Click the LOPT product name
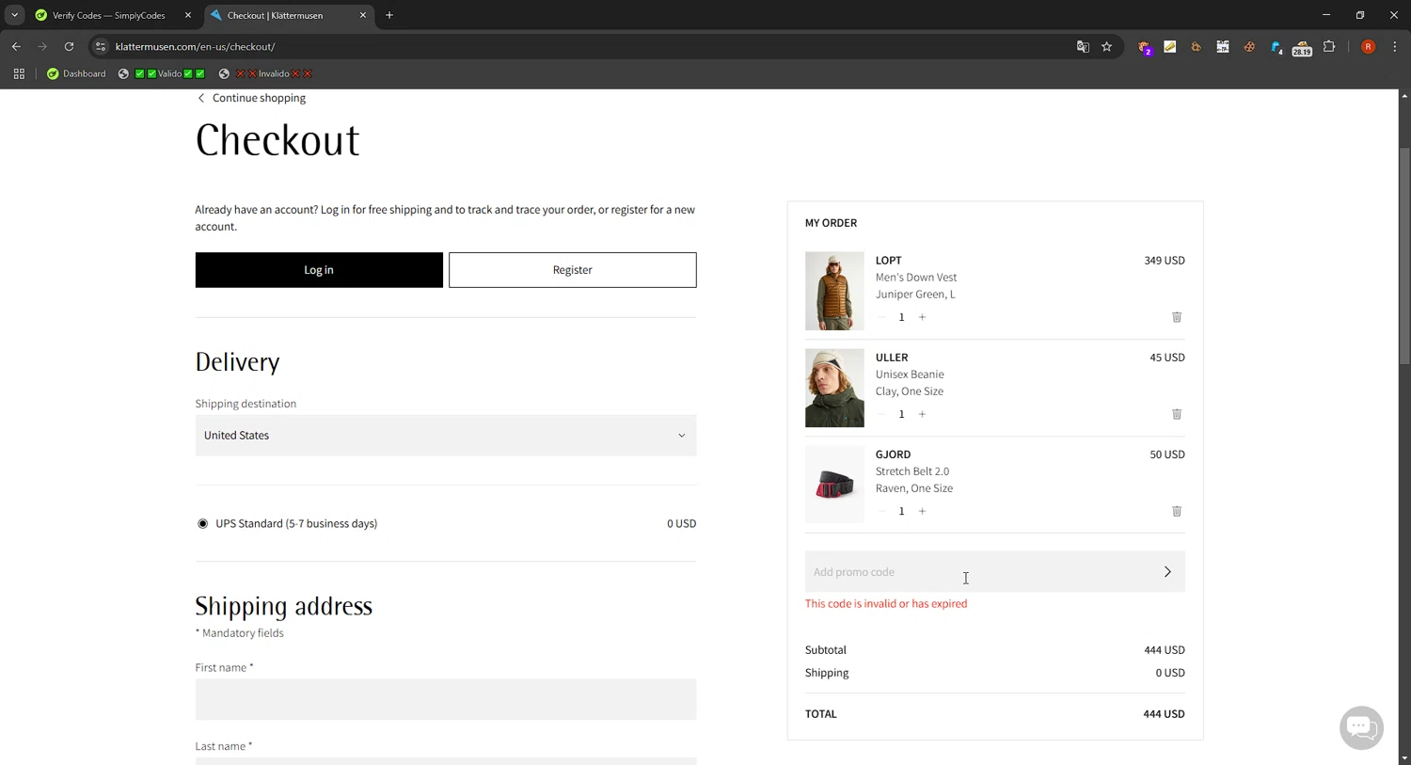 (x=889, y=260)
